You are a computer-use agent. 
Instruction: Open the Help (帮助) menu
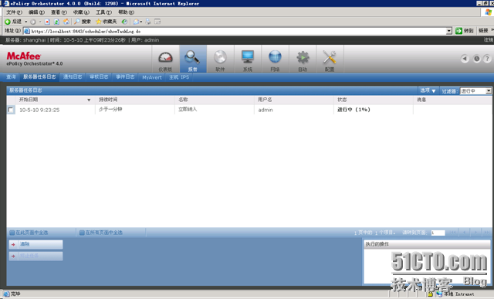(x=126, y=12)
